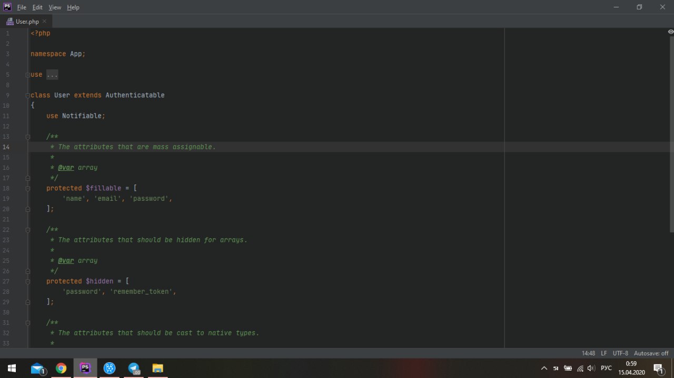Viewport: 674px width, 378px height.
Task: Click comment 'The attributes that are mass assignable.'
Action: pos(137,147)
